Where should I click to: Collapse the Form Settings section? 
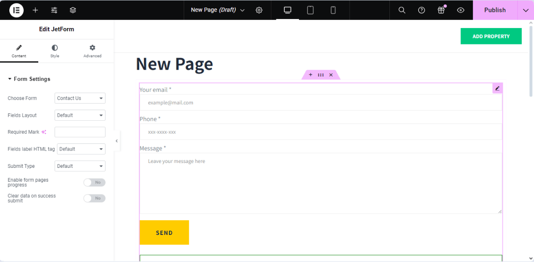click(29, 79)
